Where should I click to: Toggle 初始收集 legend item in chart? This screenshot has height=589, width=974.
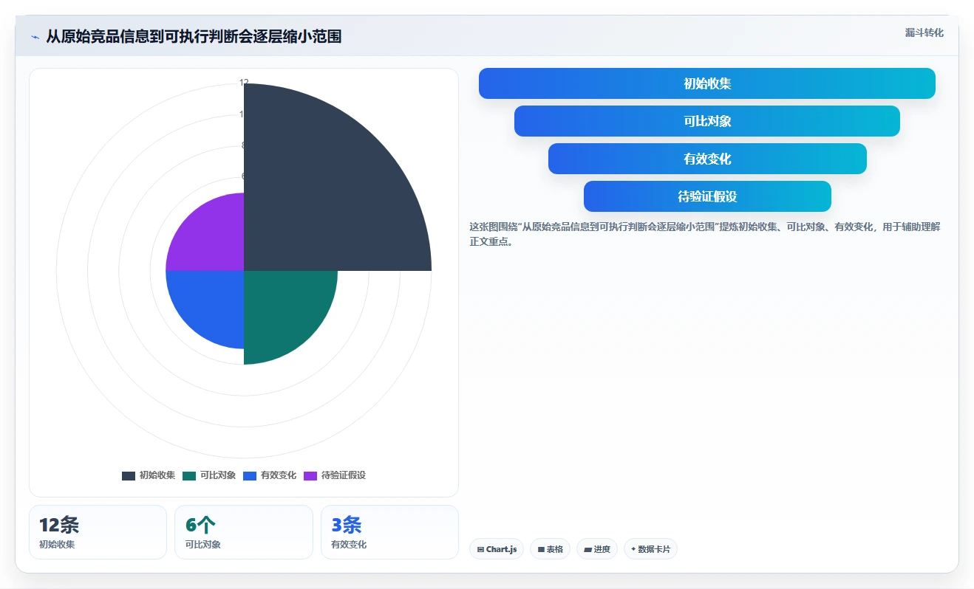149,475
